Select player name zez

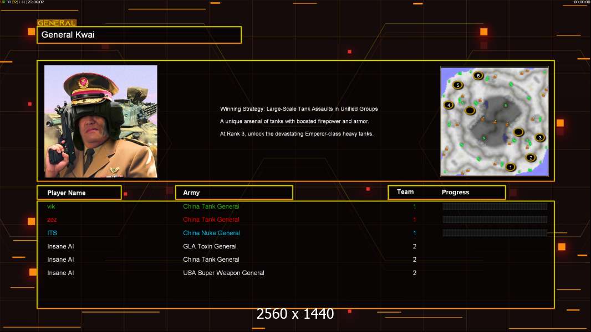(52, 220)
